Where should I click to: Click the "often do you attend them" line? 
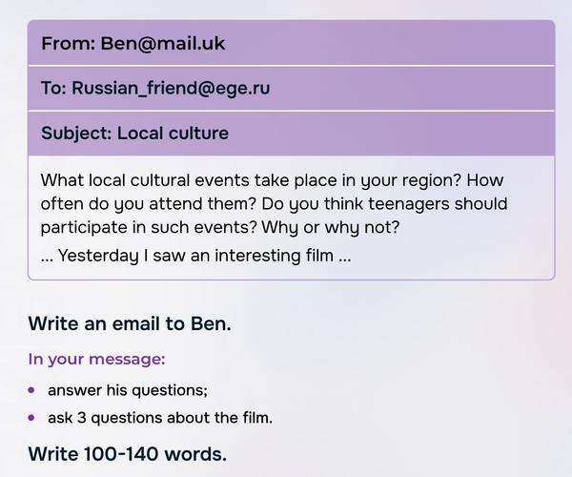274,204
